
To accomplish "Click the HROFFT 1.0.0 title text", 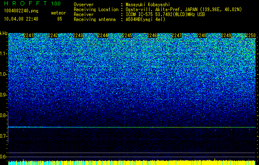I will (33, 3).
